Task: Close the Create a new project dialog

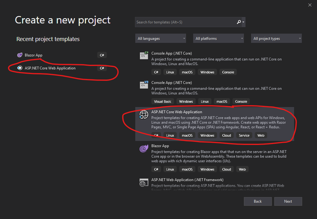Action: (x=310, y=5)
